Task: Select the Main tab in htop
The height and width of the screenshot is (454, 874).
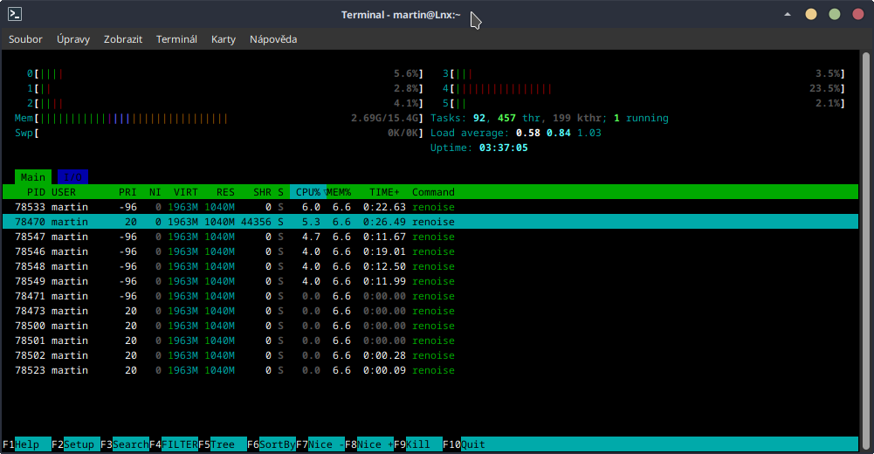Action: [33, 177]
